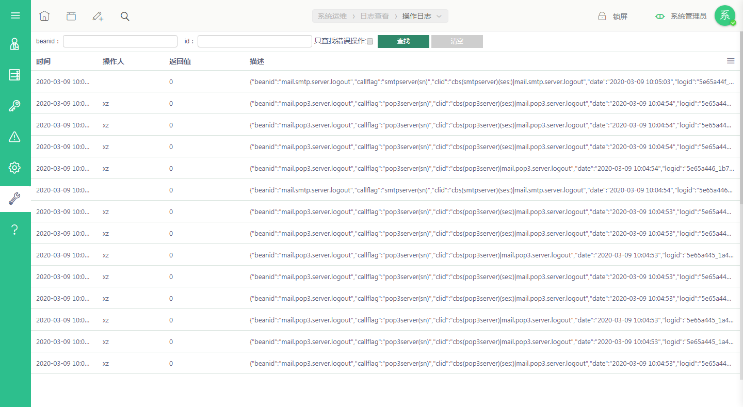
Task: Enable the 只查找错误操作 checkbox
Action: point(369,41)
